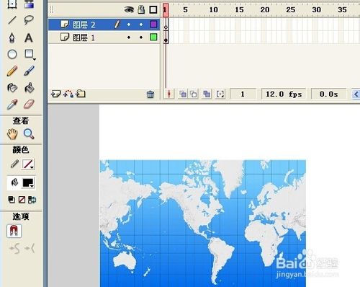Swap stroke and fill colors
This screenshot has width=360, height=287.
[32, 200]
